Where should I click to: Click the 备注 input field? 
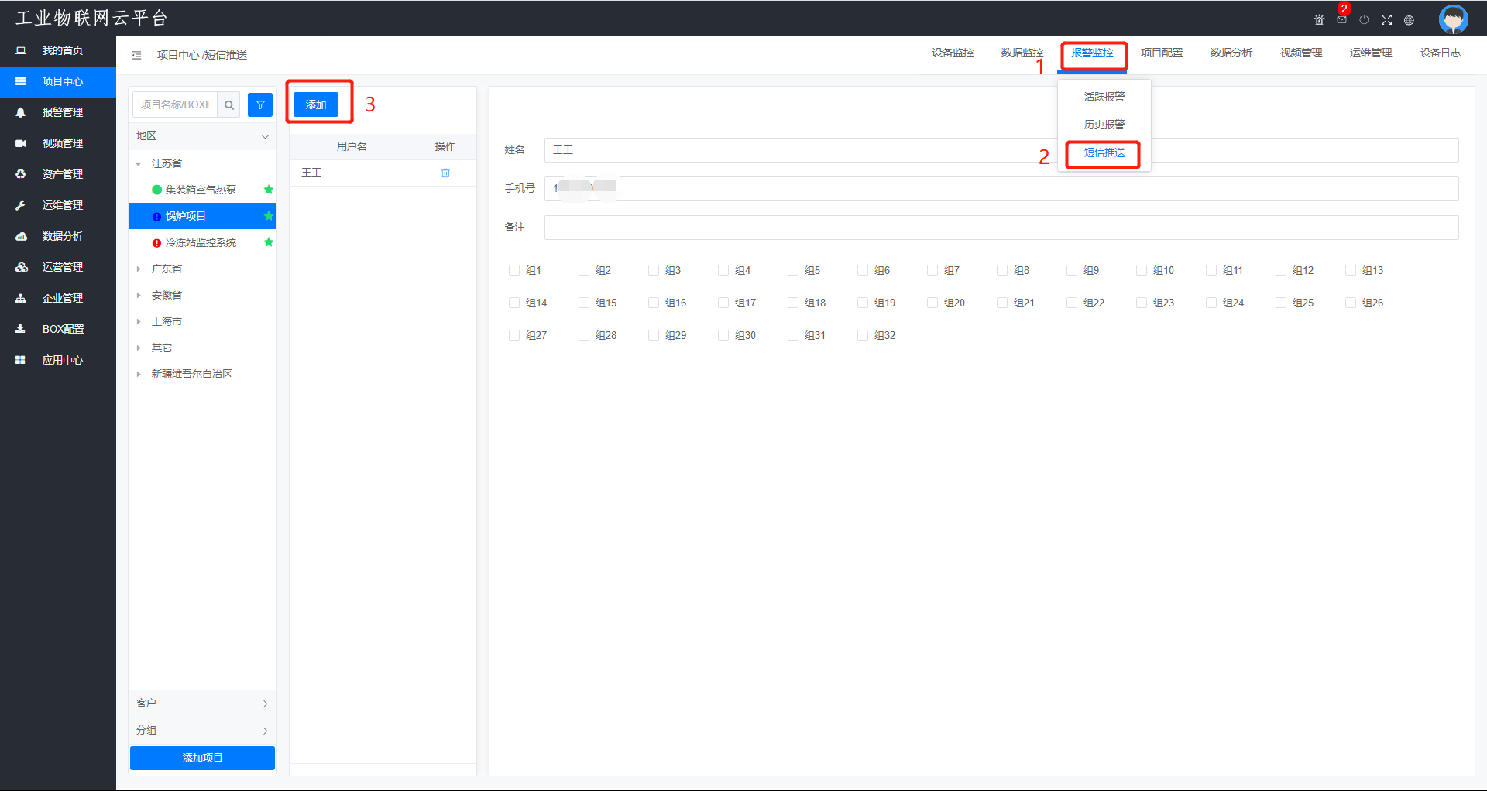(x=1001, y=228)
